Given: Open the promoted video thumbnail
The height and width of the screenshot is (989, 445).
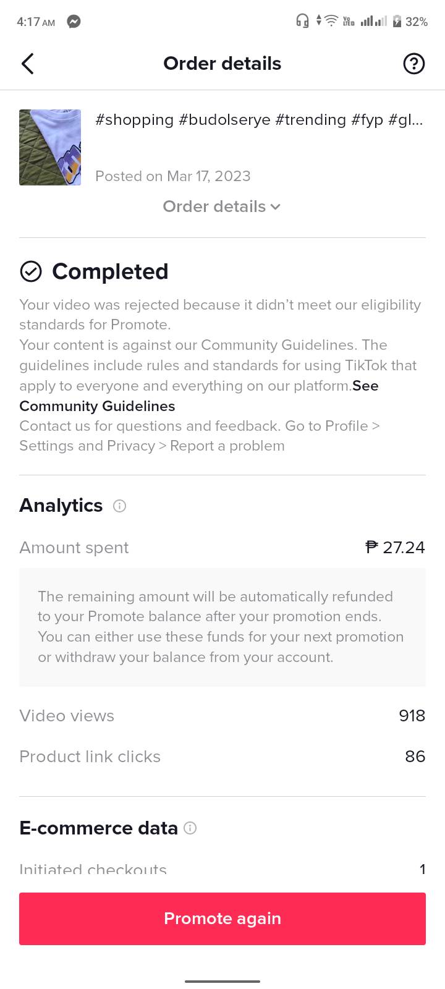Looking at the screenshot, I should (x=50, y=148).
